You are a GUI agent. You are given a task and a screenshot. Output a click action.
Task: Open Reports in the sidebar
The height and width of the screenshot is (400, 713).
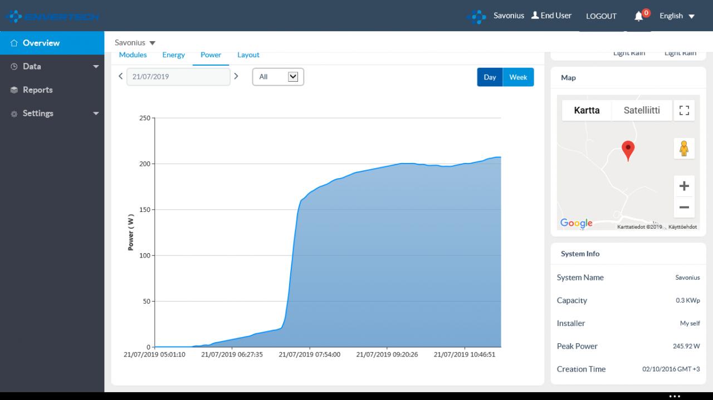click(x=52, y=90)
